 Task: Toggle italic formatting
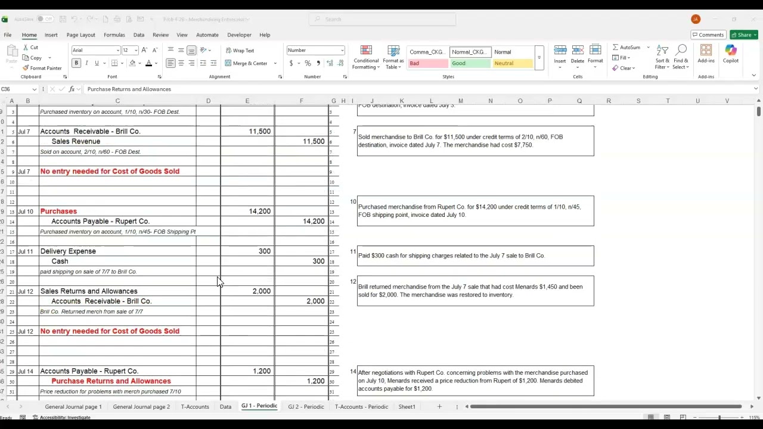(86, 63)
